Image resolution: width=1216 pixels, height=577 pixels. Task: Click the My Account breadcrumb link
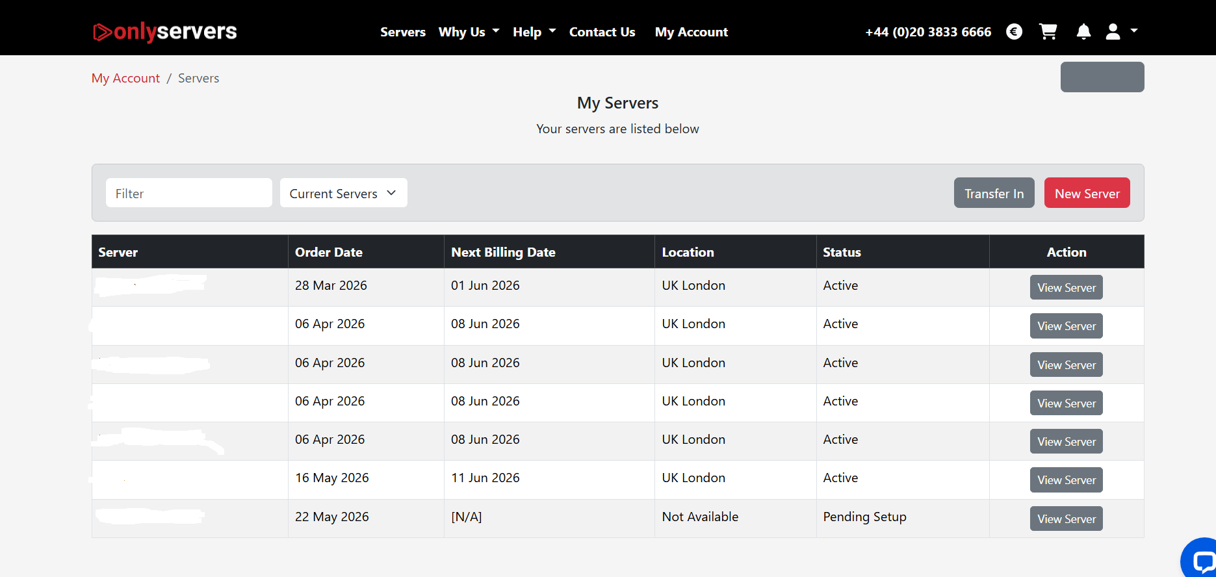point(125,78)
